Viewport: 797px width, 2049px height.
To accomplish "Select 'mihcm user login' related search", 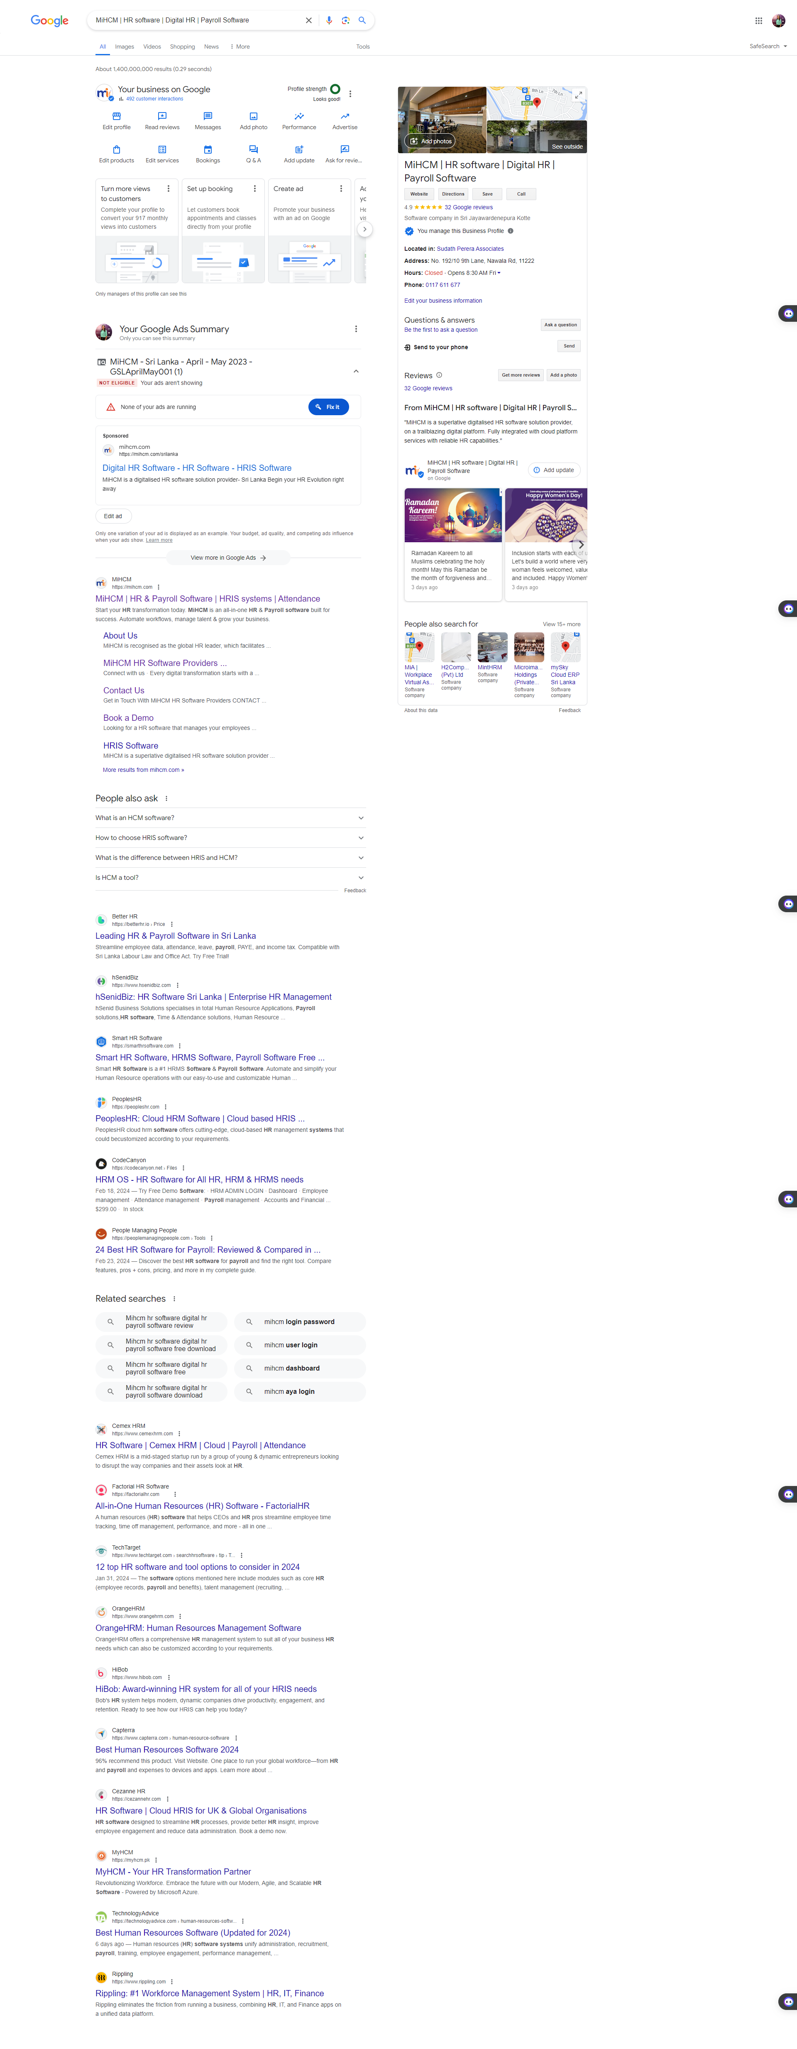I will tap(300, 1345).
